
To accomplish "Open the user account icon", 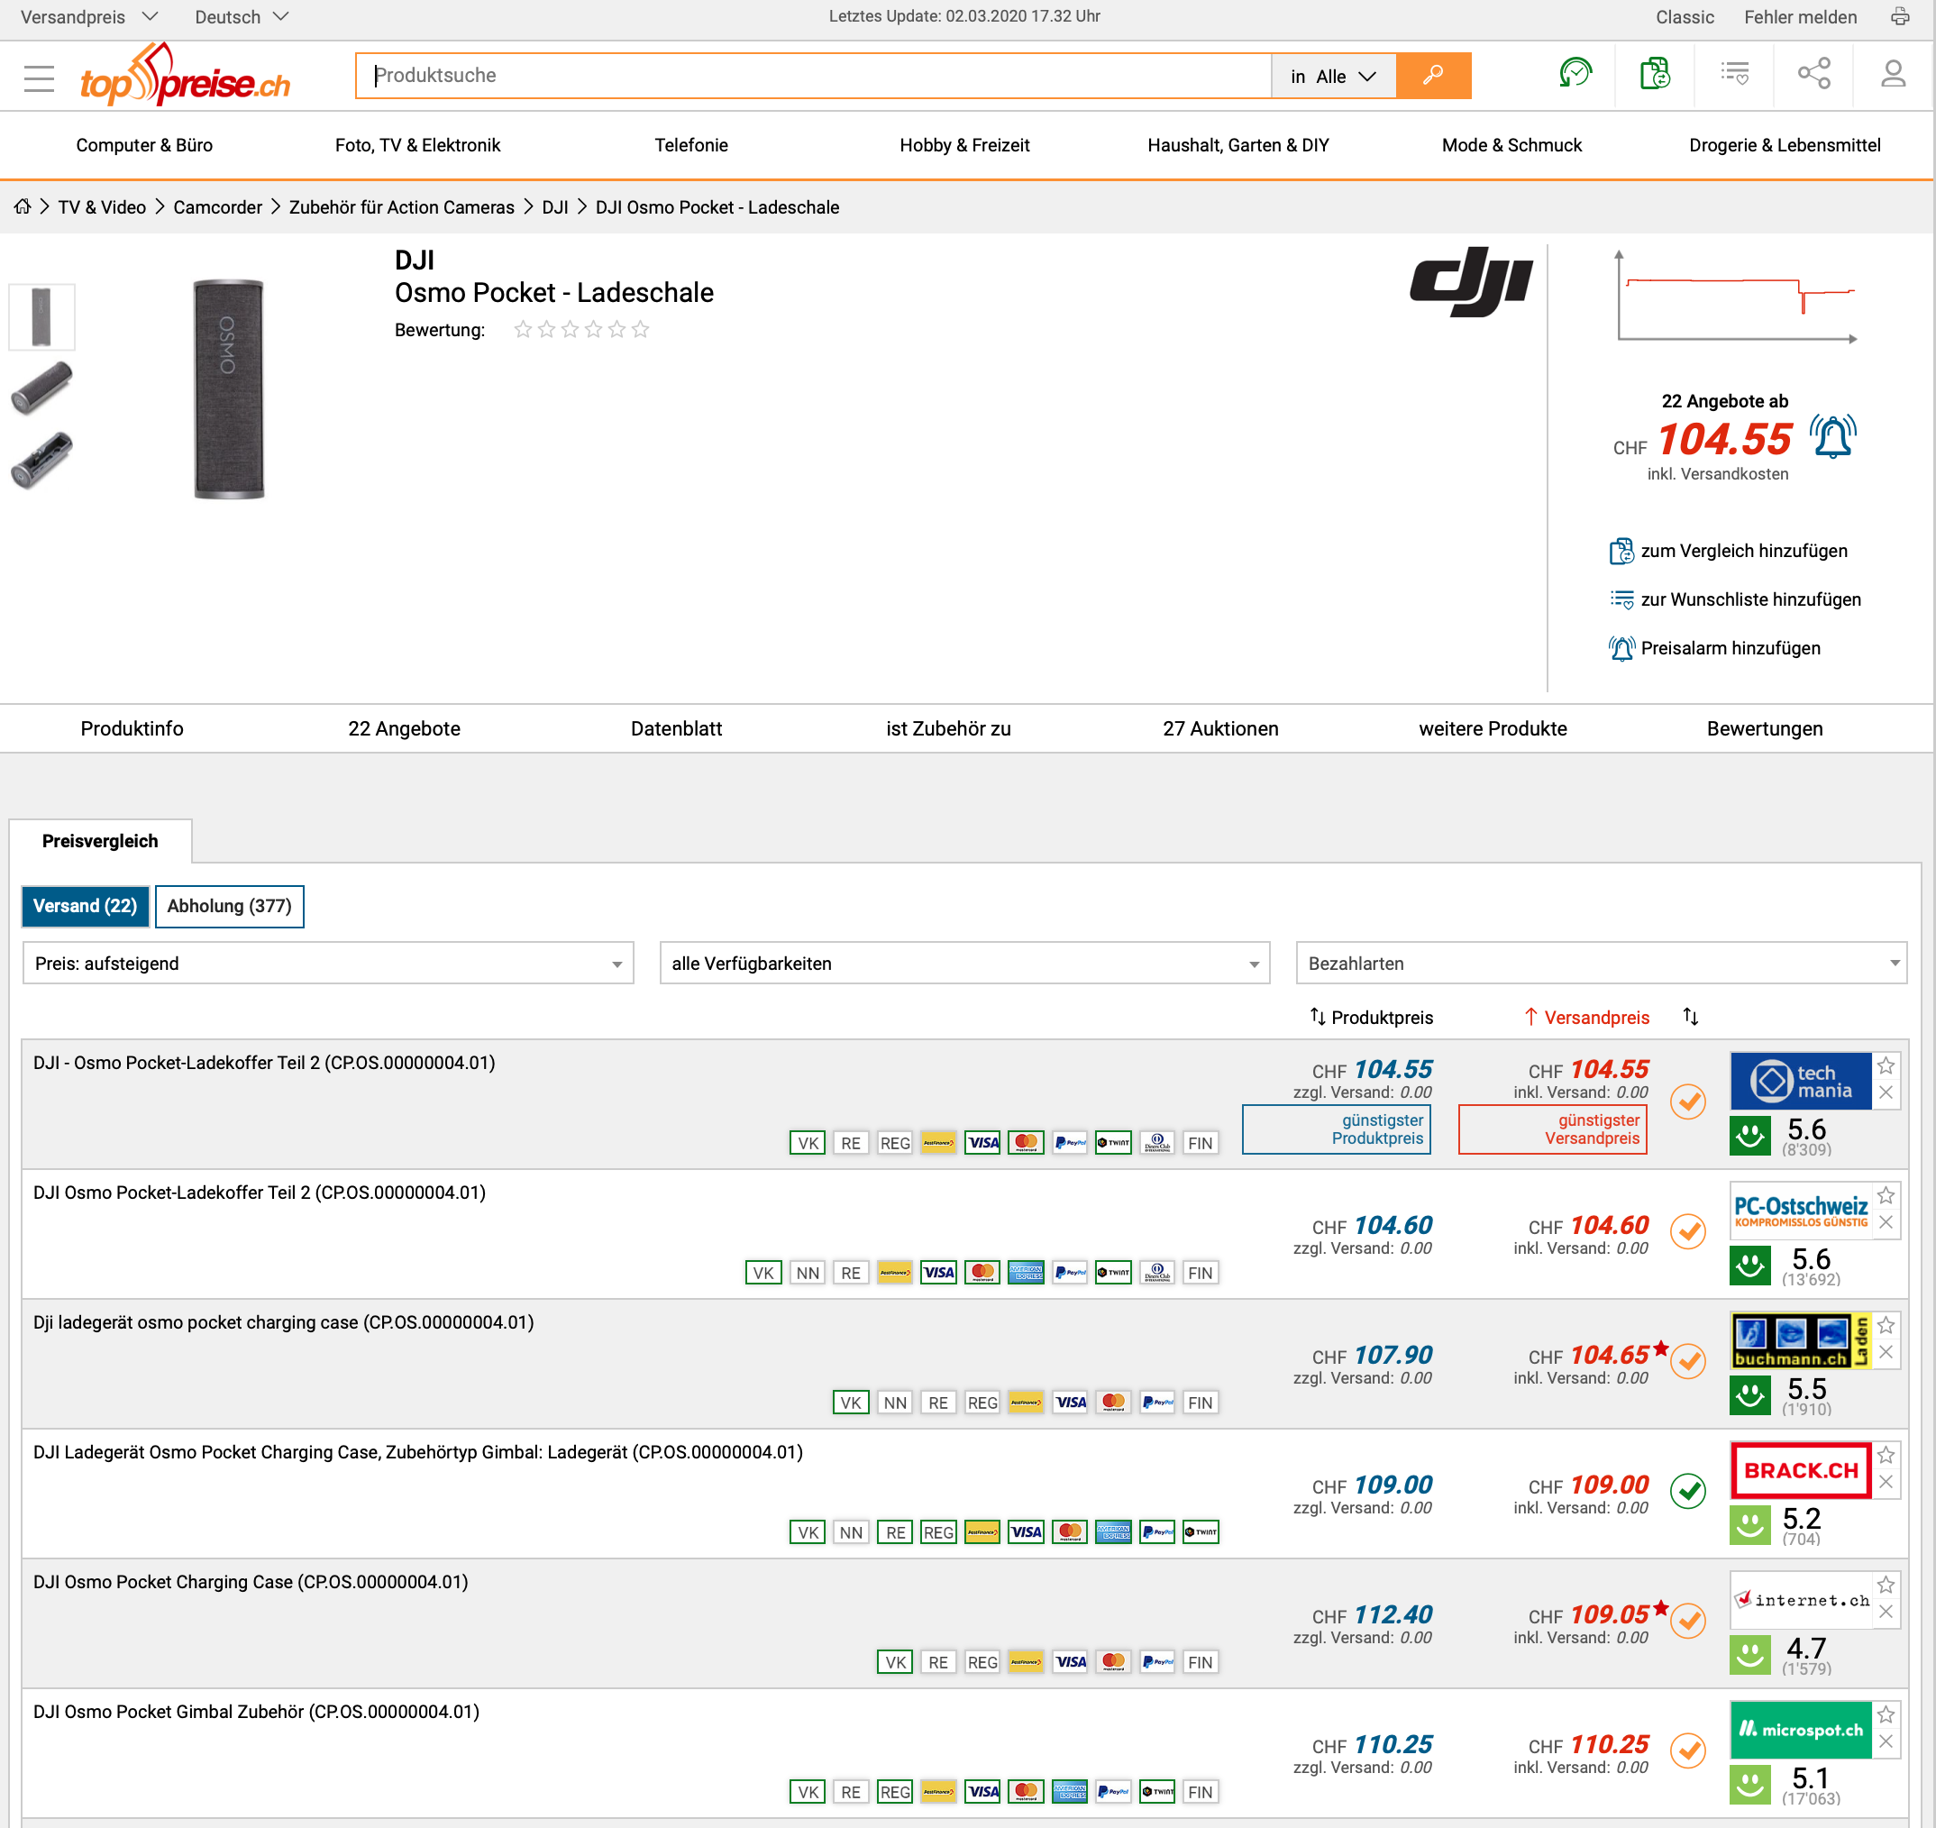I will (1892, 74).
